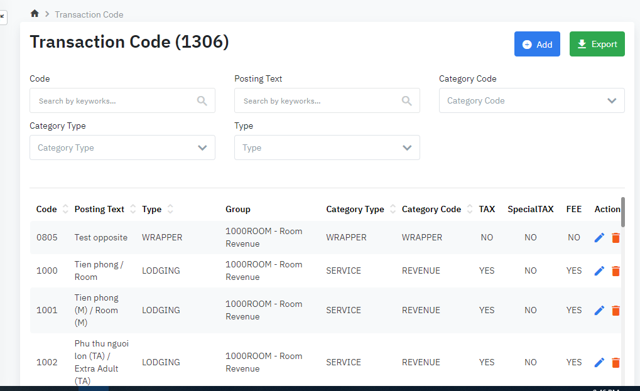Click the magnifier icon in Posting Text field
Screen dimensions: 640x391
click(407, 100)
